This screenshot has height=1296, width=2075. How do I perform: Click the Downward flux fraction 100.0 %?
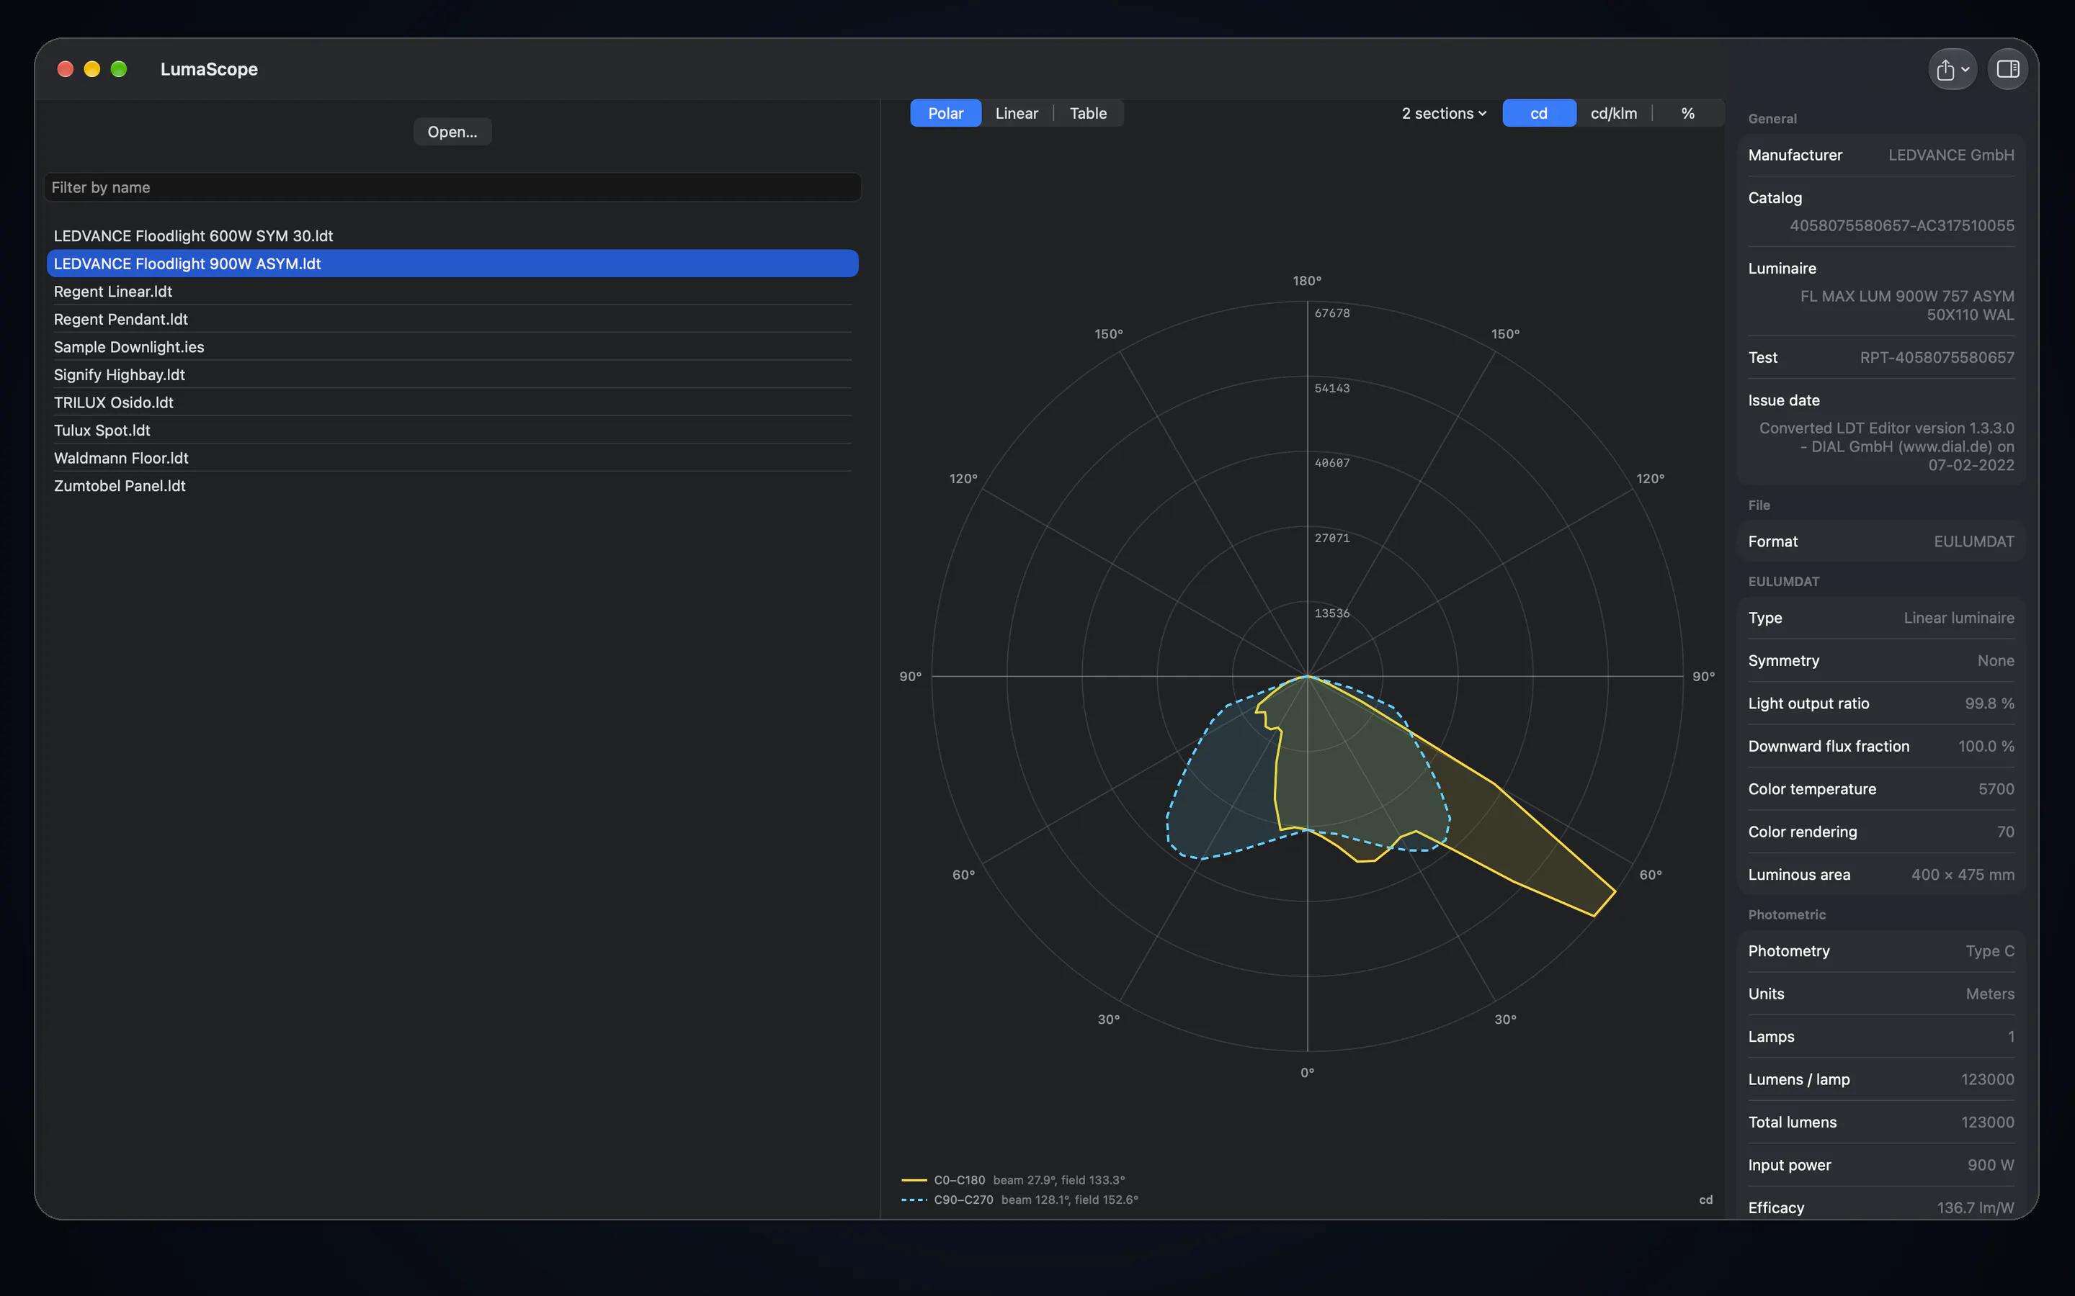1986,747
